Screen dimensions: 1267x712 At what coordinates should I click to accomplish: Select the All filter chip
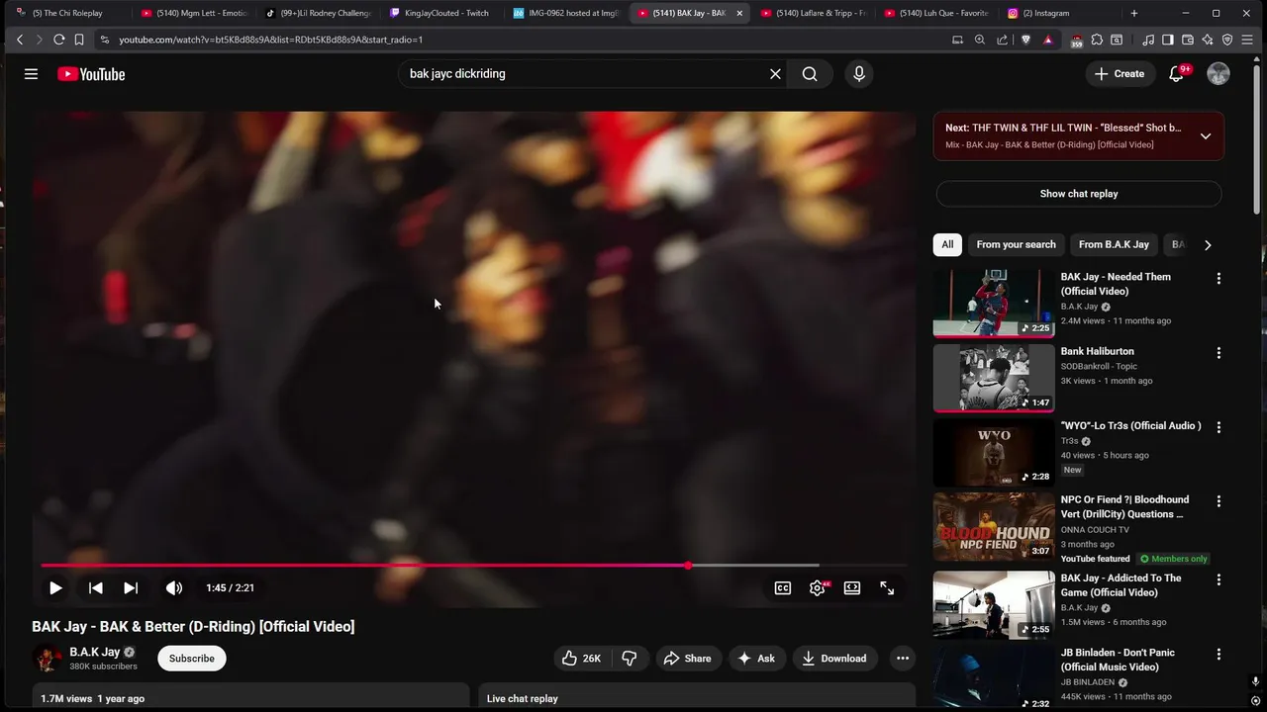[947, 244]
